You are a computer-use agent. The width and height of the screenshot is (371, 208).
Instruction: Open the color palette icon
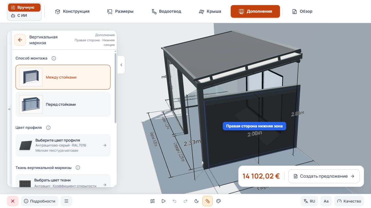(219, 201)
